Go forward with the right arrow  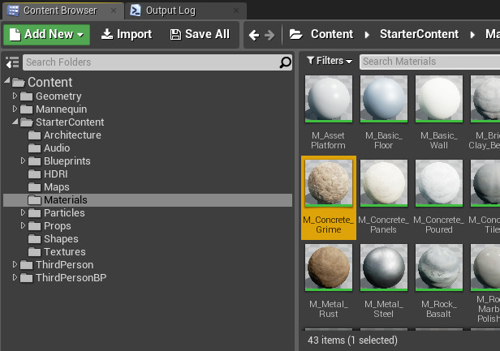pos(269,35)
